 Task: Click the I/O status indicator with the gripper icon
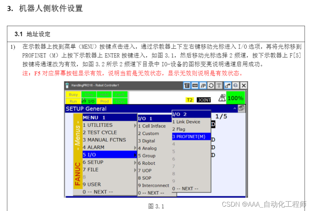pos(88,101)
